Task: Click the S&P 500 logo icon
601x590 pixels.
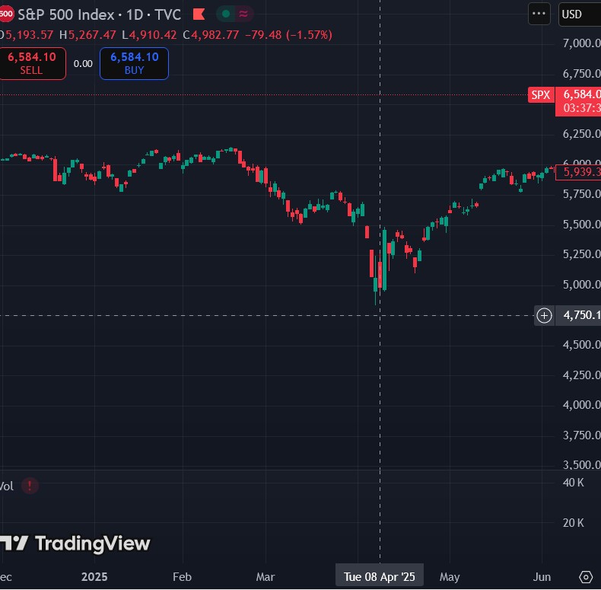Action: coord(6,14)
